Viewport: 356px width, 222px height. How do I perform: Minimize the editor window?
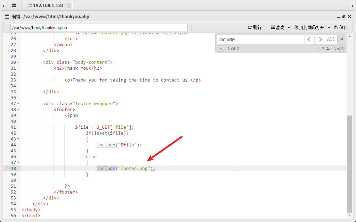pos(338,17)
